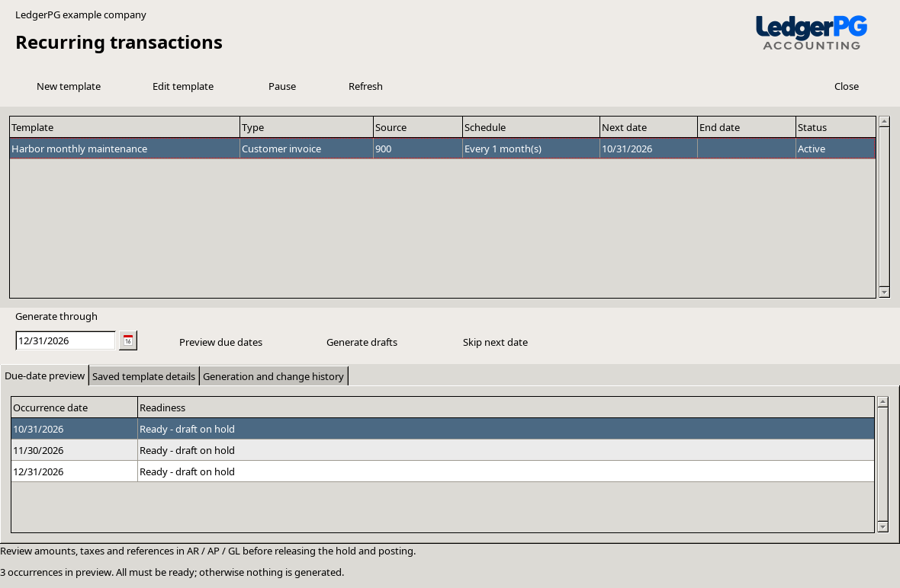Click the LedgerPG Accounting logo
900x588 pixels.
tap(812, 34)
